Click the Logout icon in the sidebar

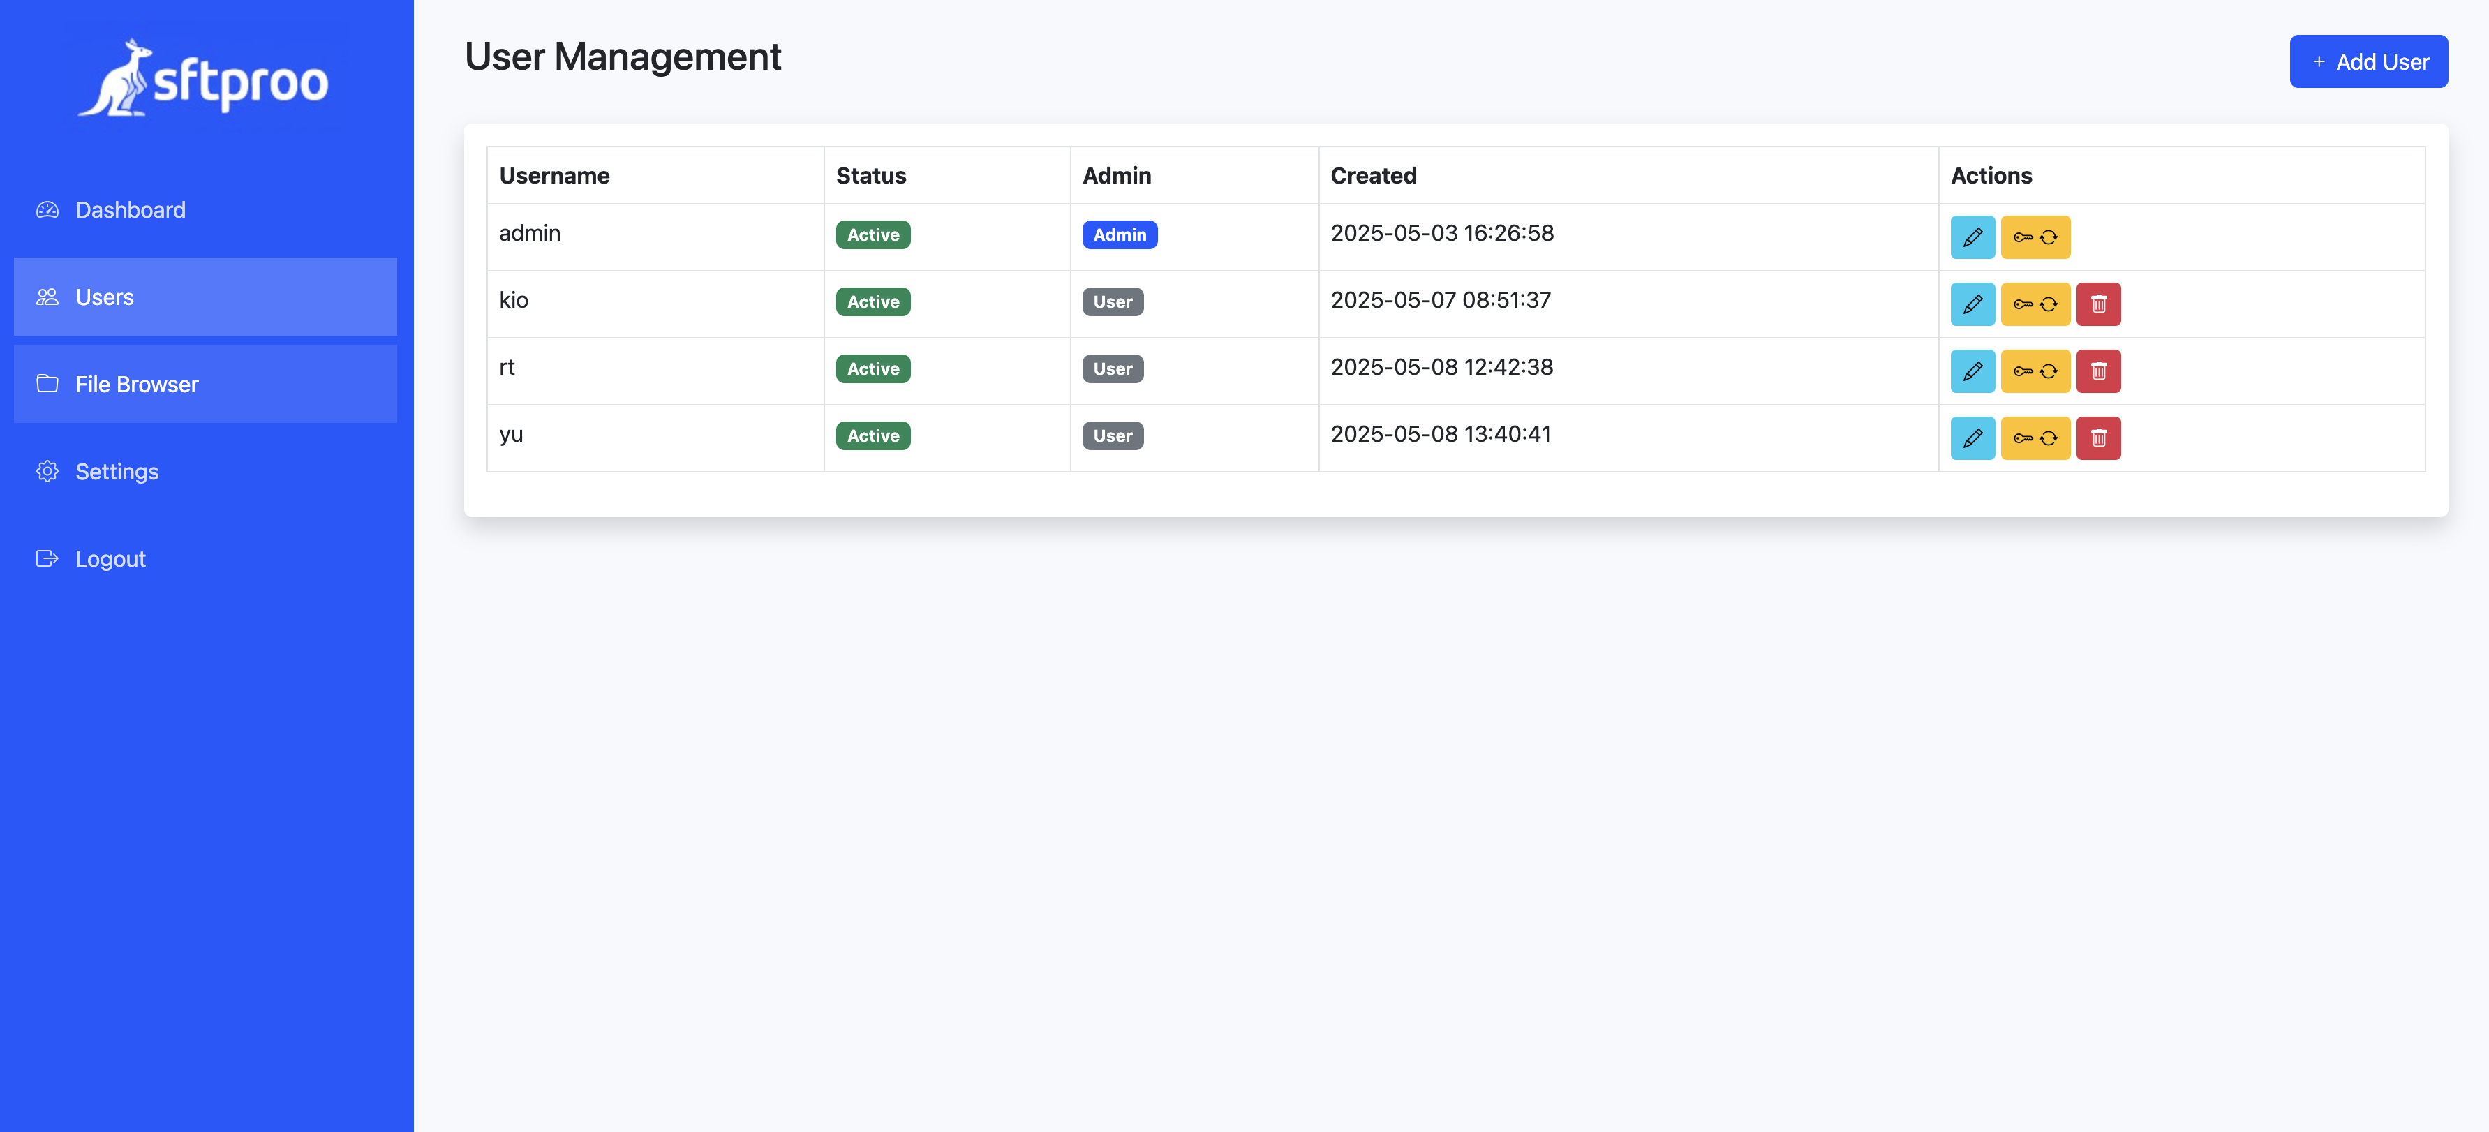pos(47,558)
